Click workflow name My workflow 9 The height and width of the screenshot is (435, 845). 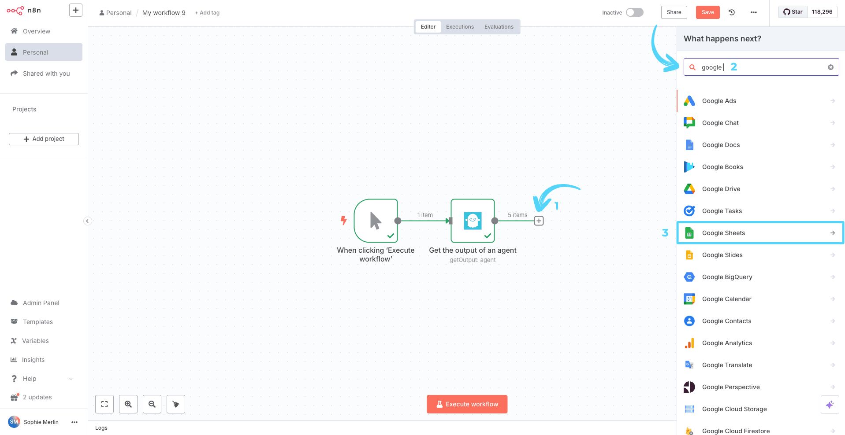(x=164, y=13)
